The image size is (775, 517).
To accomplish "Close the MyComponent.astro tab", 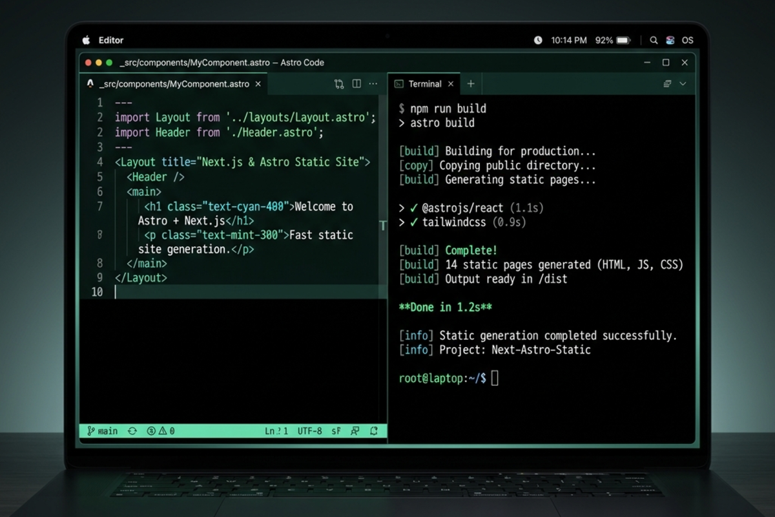I will coord(258,84).
